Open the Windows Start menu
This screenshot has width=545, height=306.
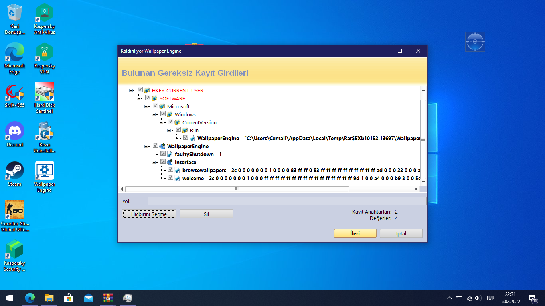click(x=10, y=298)
